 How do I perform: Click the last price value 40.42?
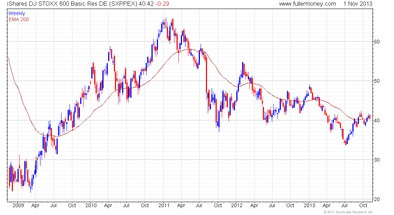146,4
